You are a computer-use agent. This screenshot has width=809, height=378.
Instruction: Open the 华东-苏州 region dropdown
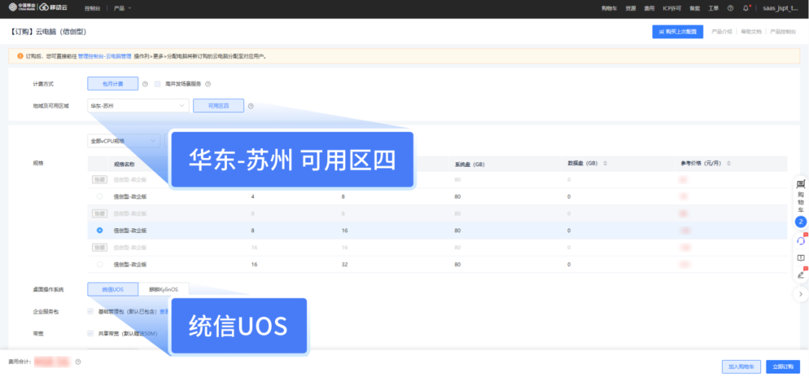(139, 106)
